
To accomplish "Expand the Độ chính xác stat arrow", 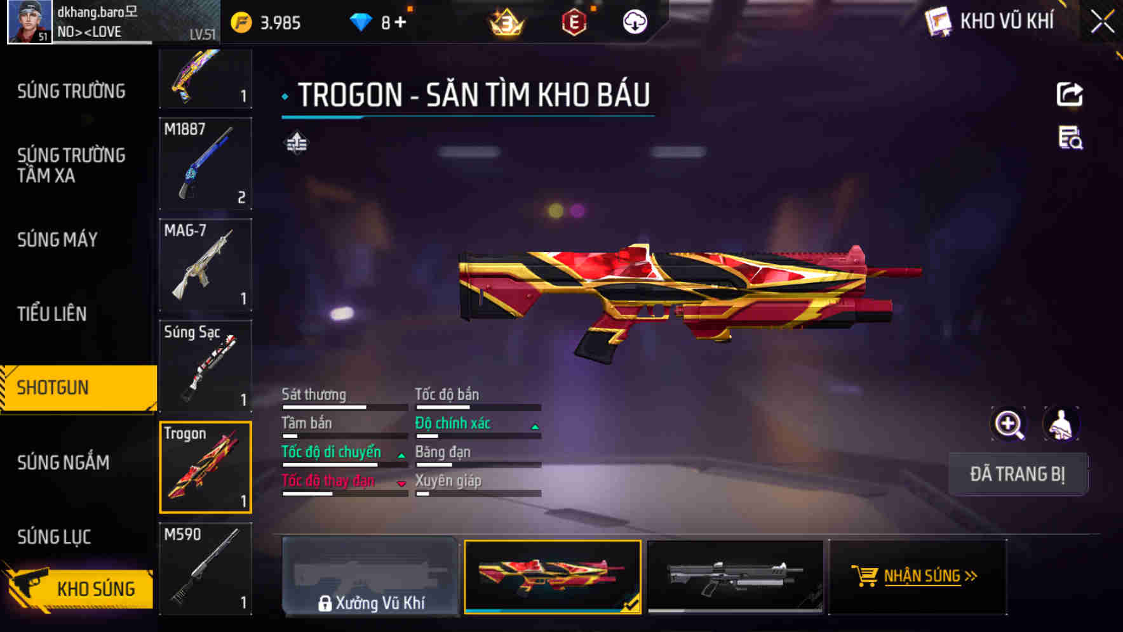I will tap(535, 427).
